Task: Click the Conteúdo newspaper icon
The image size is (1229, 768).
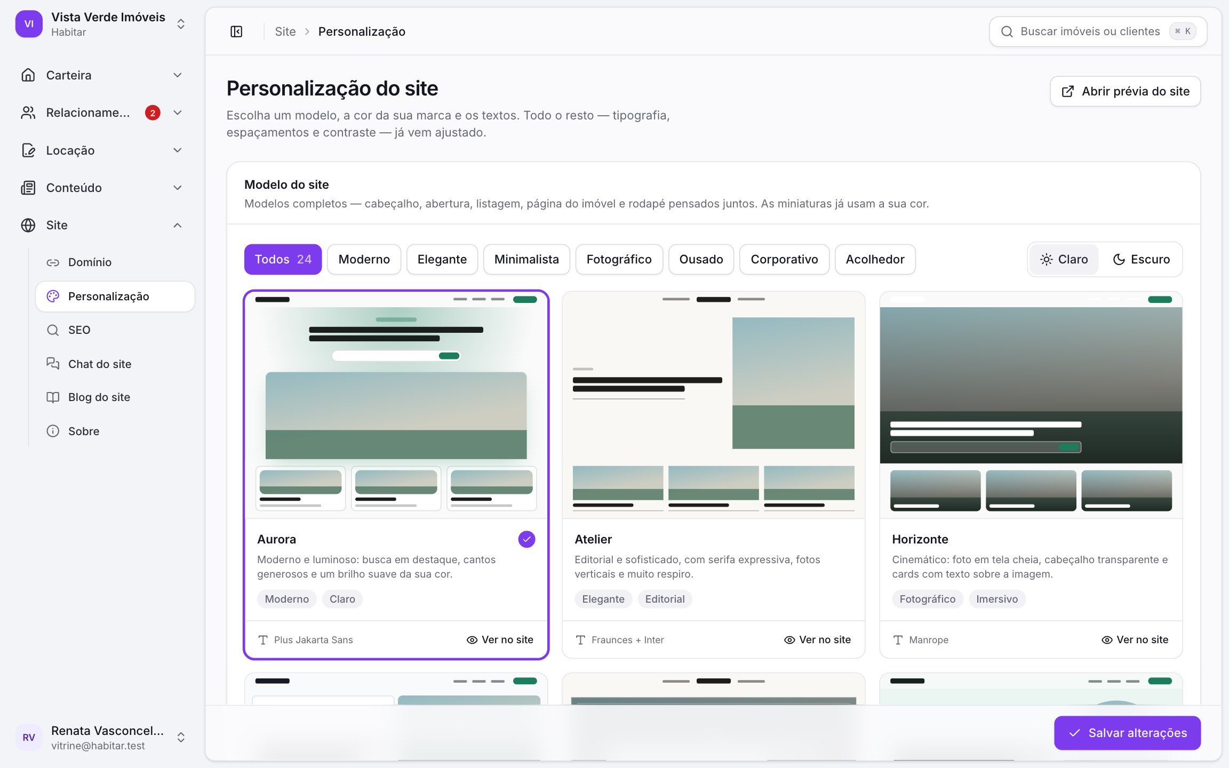Action: pyautogui.click(x=28, y=188)
